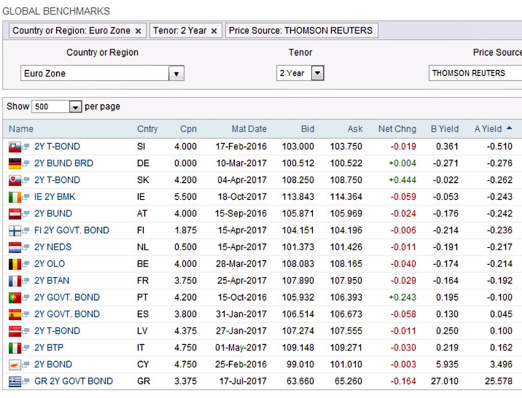Open the Show 500 per page dropdown
This screenshot has width=522, height=398.
click(x=75, y=107)
